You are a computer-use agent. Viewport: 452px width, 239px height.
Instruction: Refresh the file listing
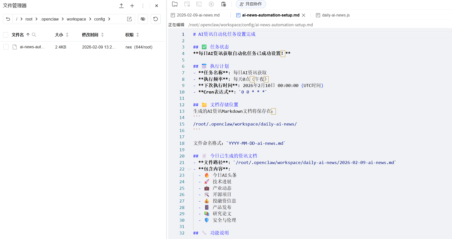[155, 19]
